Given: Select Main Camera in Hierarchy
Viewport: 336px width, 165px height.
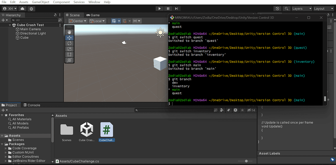Looking at the screenshot, I should tap(30, 29).
